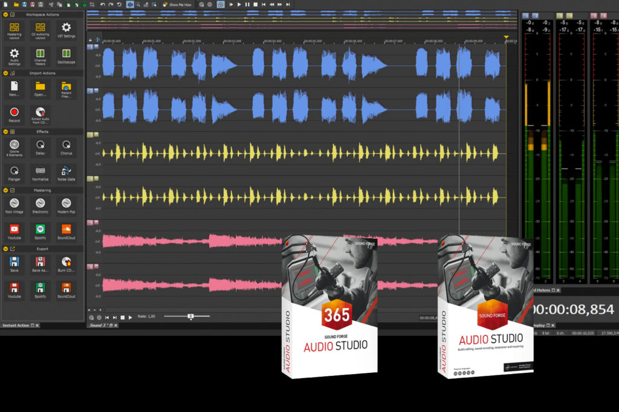This screenshot has width=619, height=412.
Task: Apply the Normalize effect
Action: 41,173
